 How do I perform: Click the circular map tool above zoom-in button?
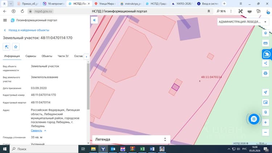[x=265, y=112]
